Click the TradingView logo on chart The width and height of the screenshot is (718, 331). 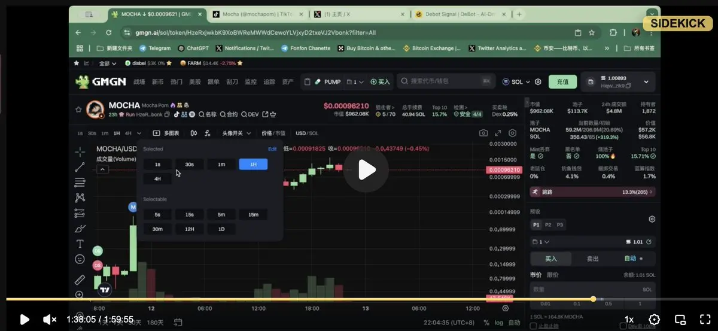coord(105,290)
